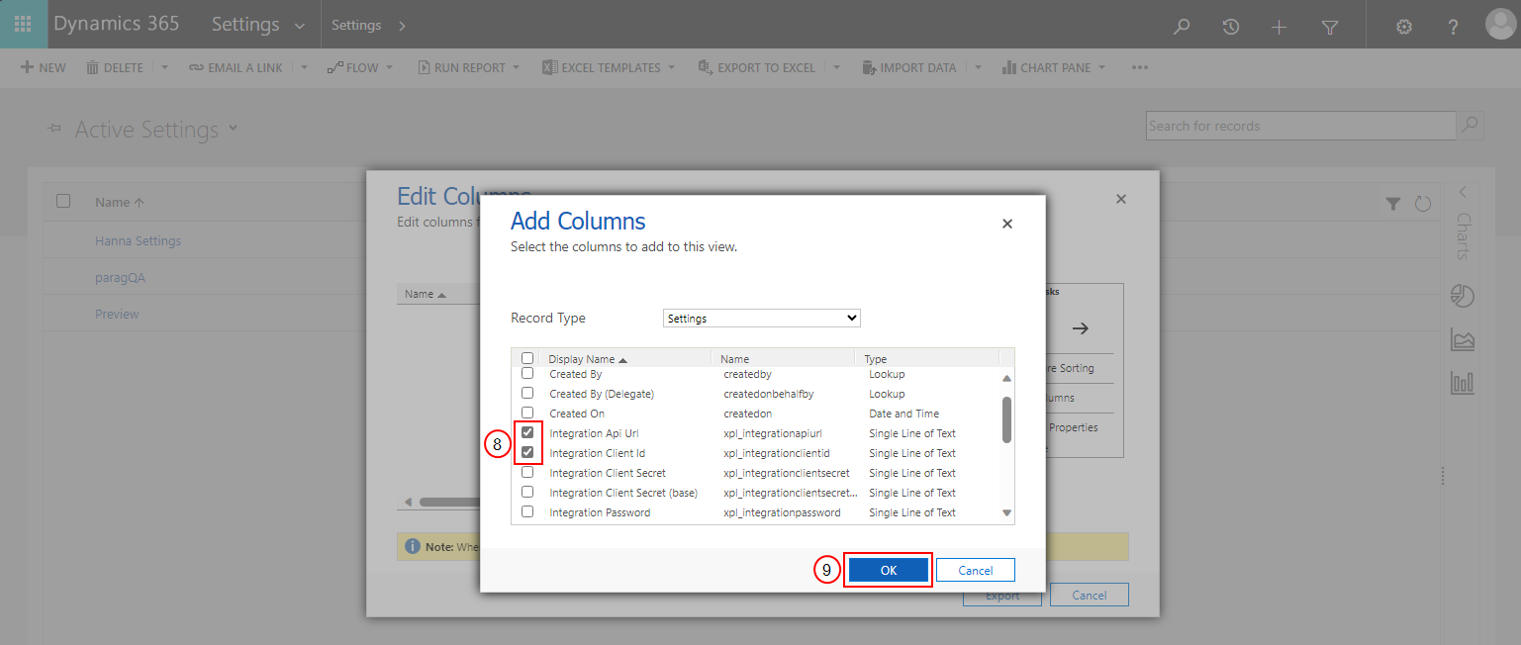The width and height of the screenshot is (1521, 645).
Task: Click the pin icon beside Active Settings
Action: [55, 130]
